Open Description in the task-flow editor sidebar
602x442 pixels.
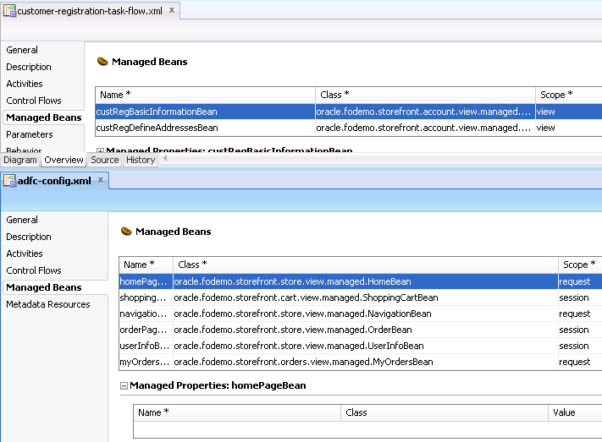(x=29, y=67)
